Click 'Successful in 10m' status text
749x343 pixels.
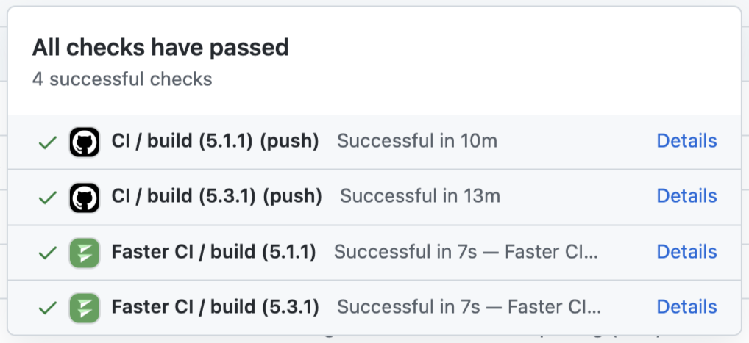pos(417,141)
